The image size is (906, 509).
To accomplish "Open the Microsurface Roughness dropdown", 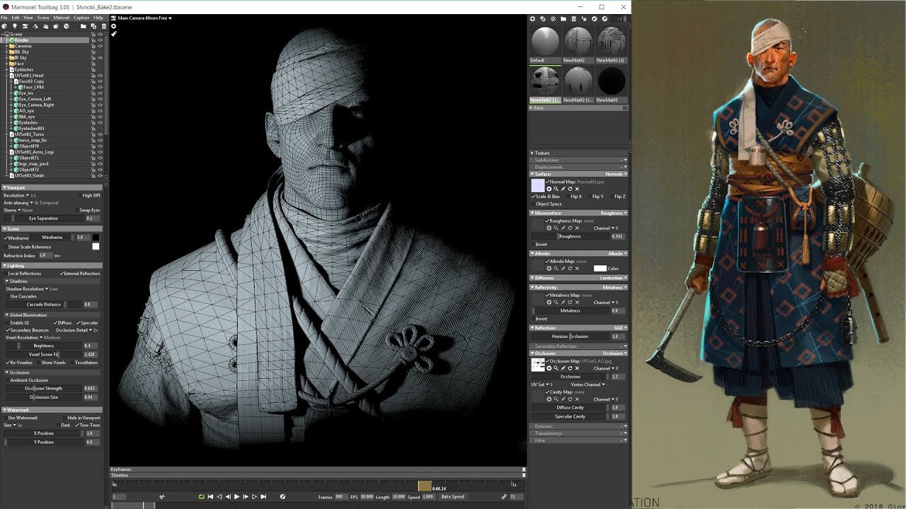I will pyautogui.click(x=613, y=213).
